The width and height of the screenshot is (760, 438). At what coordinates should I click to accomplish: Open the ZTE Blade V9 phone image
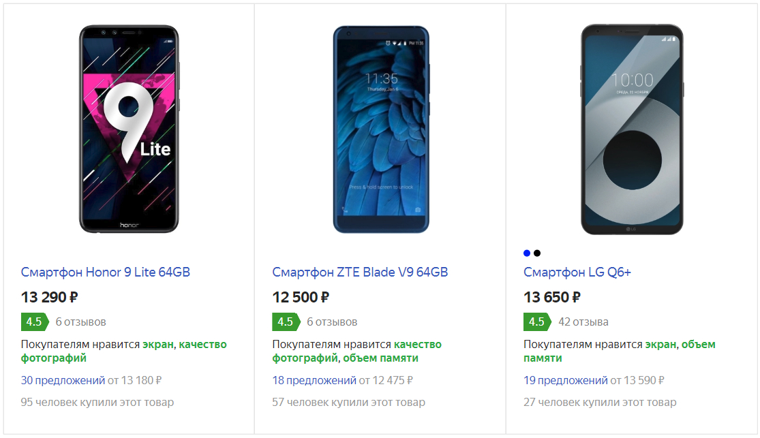click(x=381, y=129)
